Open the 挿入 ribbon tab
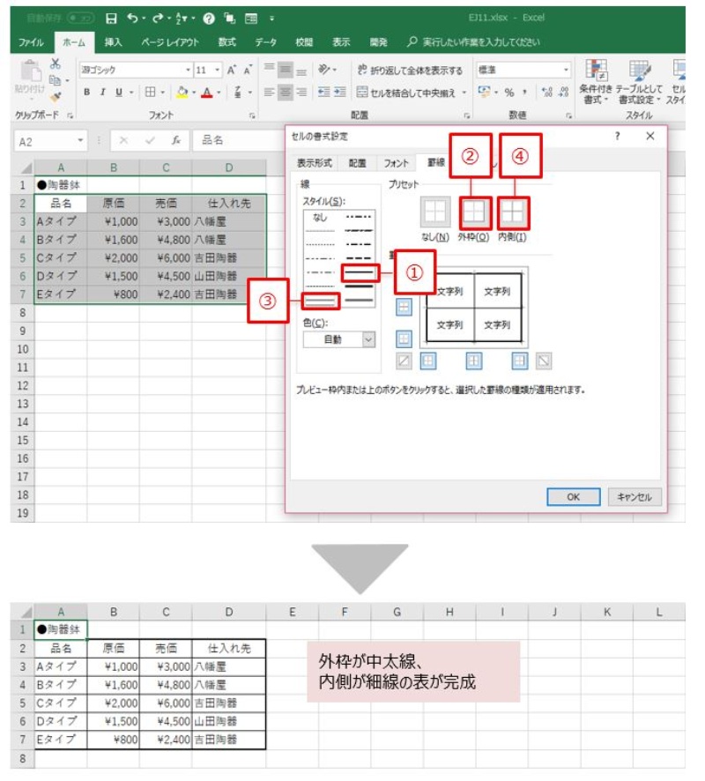The height and width of the screenshot is (781, 705). click(114, 42)
